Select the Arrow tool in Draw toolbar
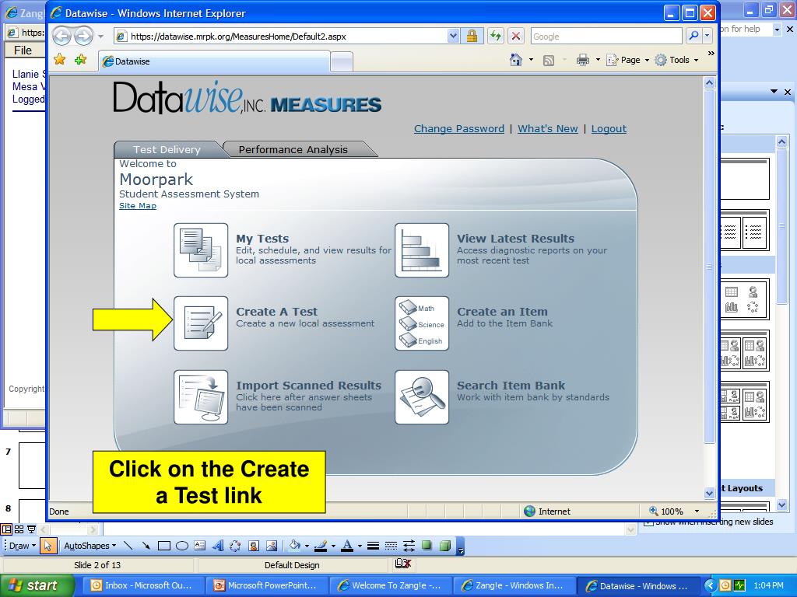This screenshot has width=797, height=597. click(146, 546)
